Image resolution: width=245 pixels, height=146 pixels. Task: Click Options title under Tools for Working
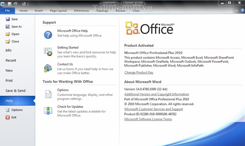[x=63, y=90]
